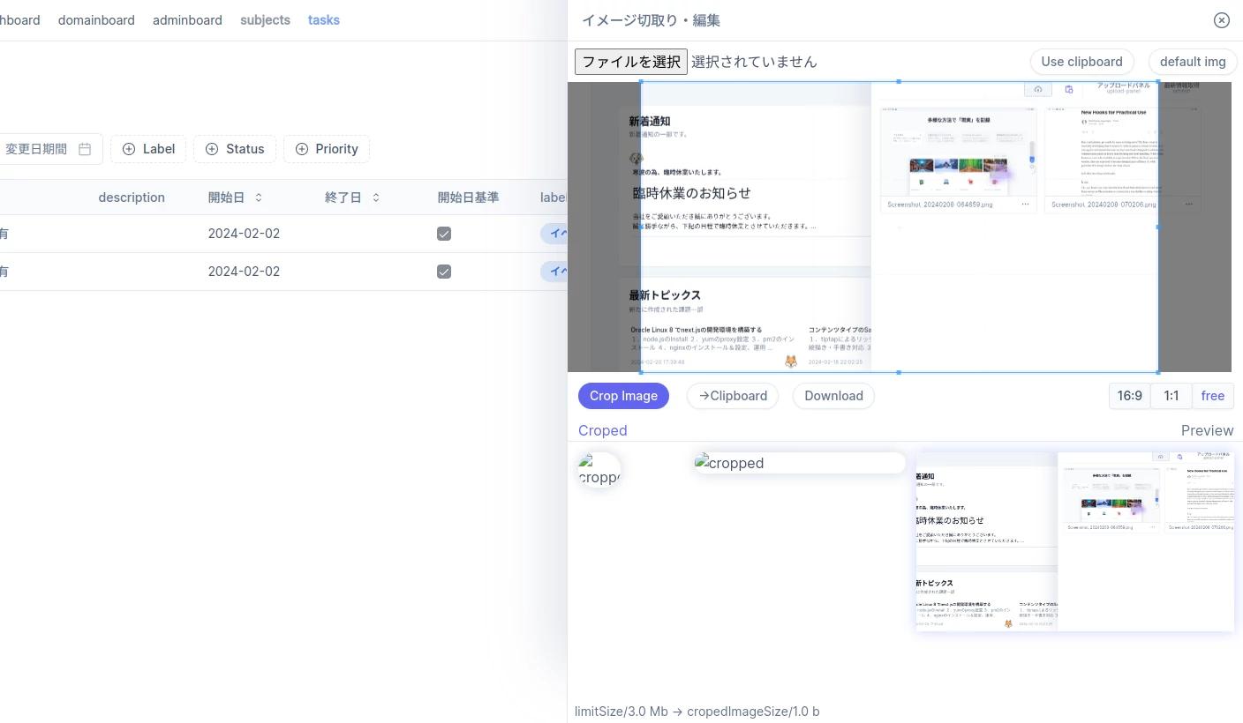Click the Download button
The height and width of the screenshot is (723, 1243).
(833, 396)
